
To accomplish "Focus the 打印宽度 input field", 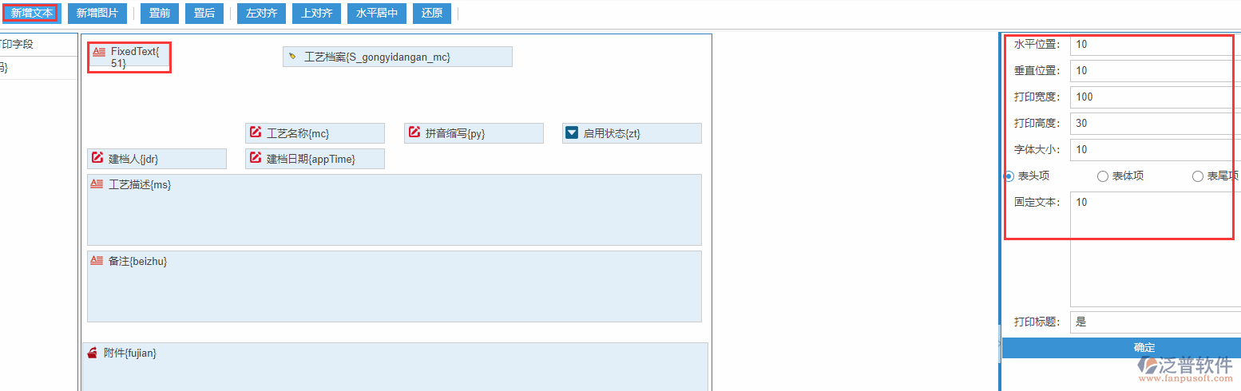I will [x=1156, y=97].
